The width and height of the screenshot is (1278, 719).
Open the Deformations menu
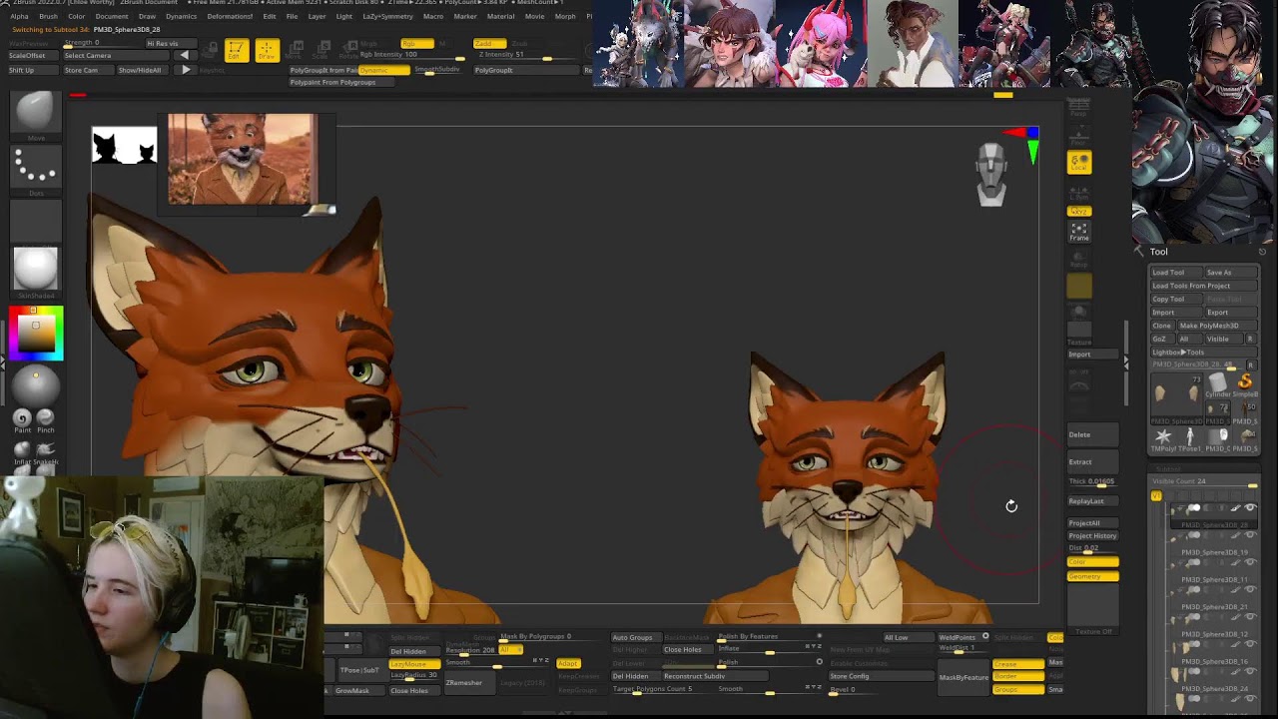(229, 17)
